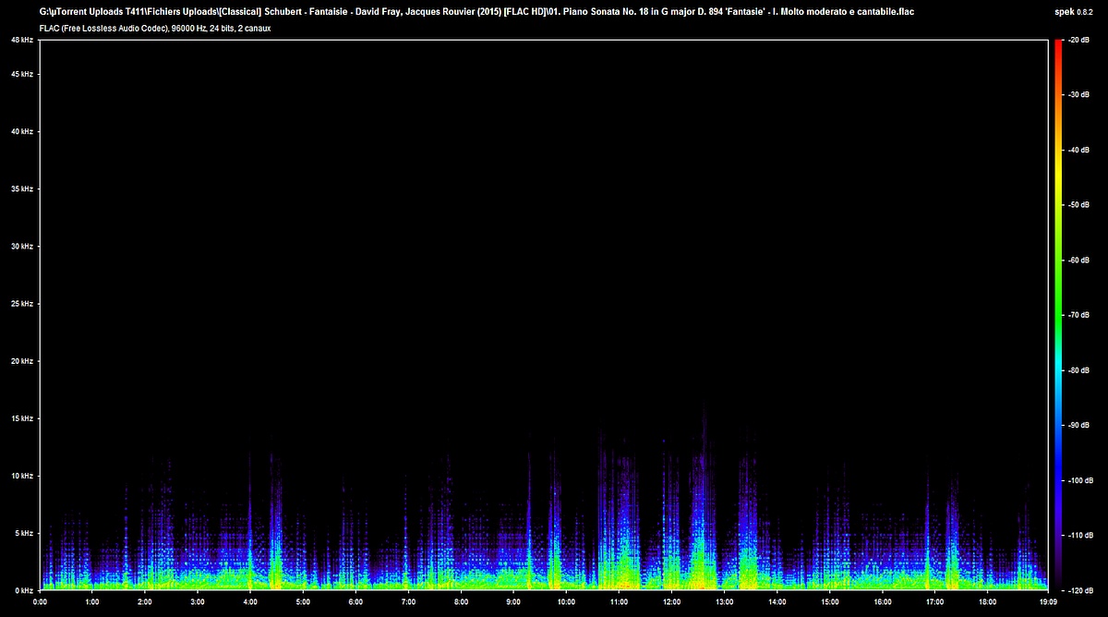Click the 0:00 time axis label
The height and width of the screenshot is (617, 1108).
click(40, 602)
